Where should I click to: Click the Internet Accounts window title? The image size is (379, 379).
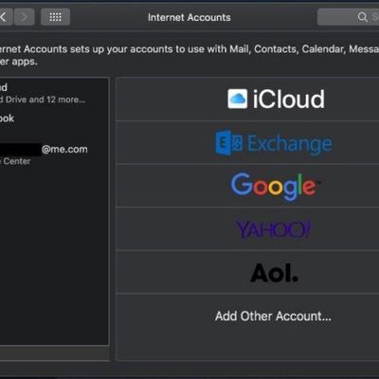[189, 17]
